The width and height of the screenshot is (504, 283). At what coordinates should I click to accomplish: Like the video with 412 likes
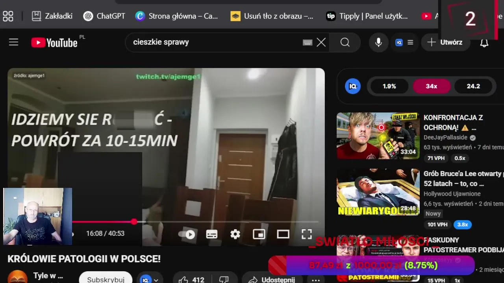click(192, 280)
